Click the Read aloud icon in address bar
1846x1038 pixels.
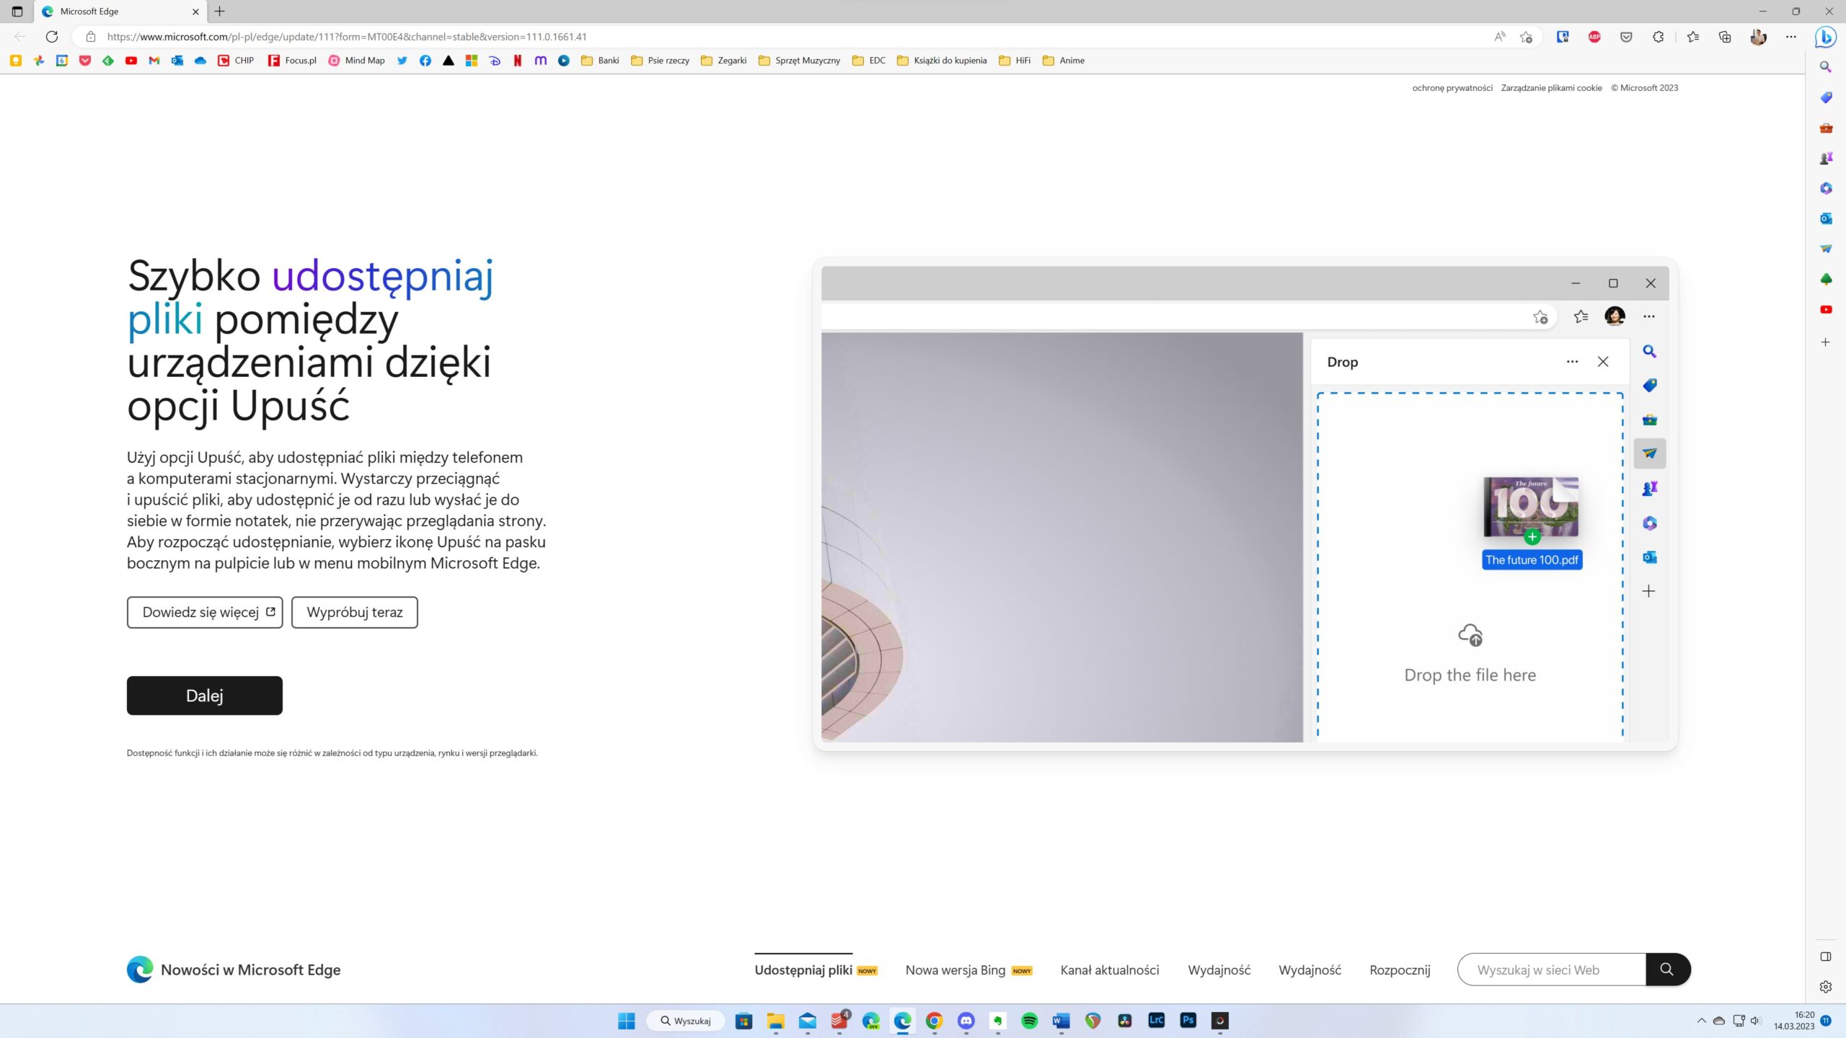coord(1500,37)
